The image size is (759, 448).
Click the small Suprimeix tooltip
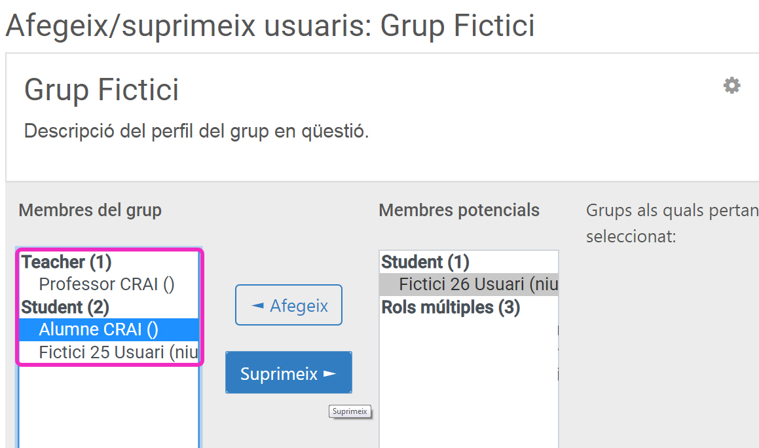(350, 412)
